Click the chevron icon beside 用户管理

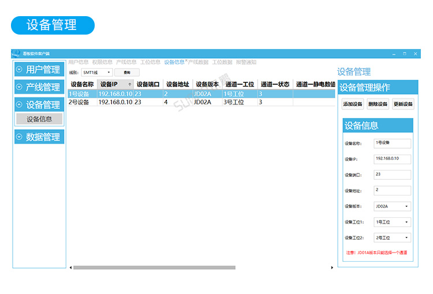pyautogui.click(x=19, y=70)
